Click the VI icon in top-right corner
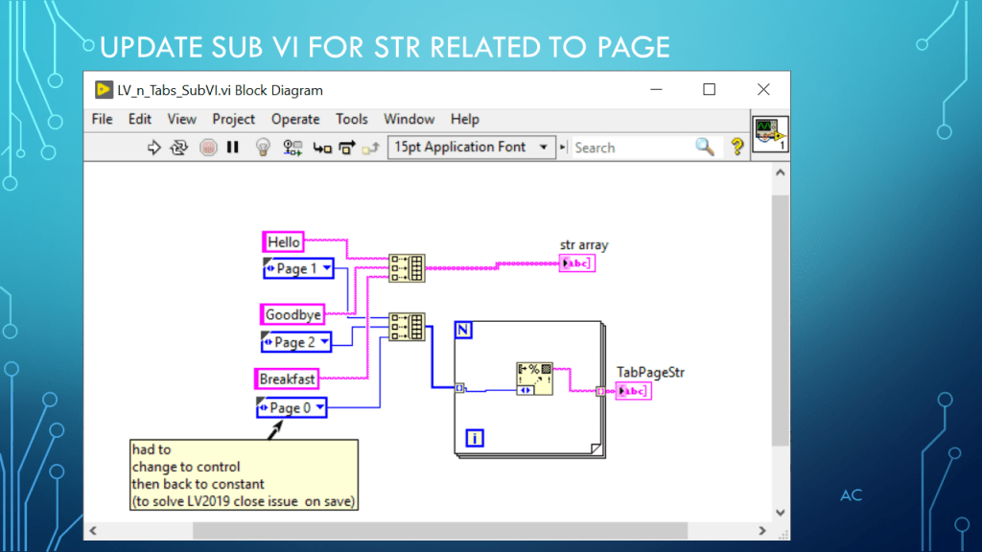This screenshot has width=982, height=552. coord(770,136)
